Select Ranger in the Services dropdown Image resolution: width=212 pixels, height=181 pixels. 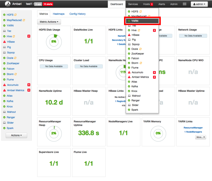click(142, 100)
